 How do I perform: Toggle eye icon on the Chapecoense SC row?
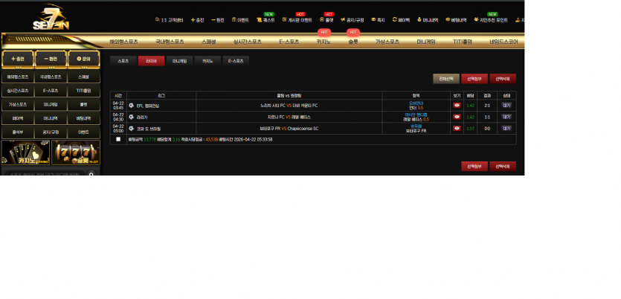click(457, 129)
